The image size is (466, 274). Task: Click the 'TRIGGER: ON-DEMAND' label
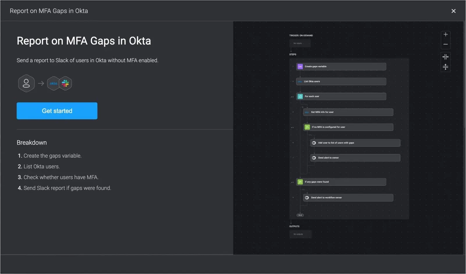point(301,35)
